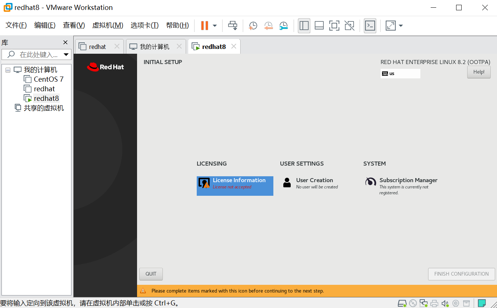Open the 文件(F) menu
The height and width of the screenshot is (308, 497).
(x=16, y=25)
